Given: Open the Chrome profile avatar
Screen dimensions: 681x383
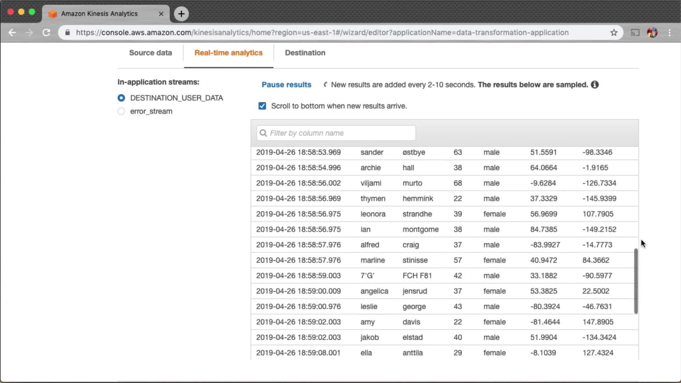Looking at the screenshot, I should coord(652,33).
